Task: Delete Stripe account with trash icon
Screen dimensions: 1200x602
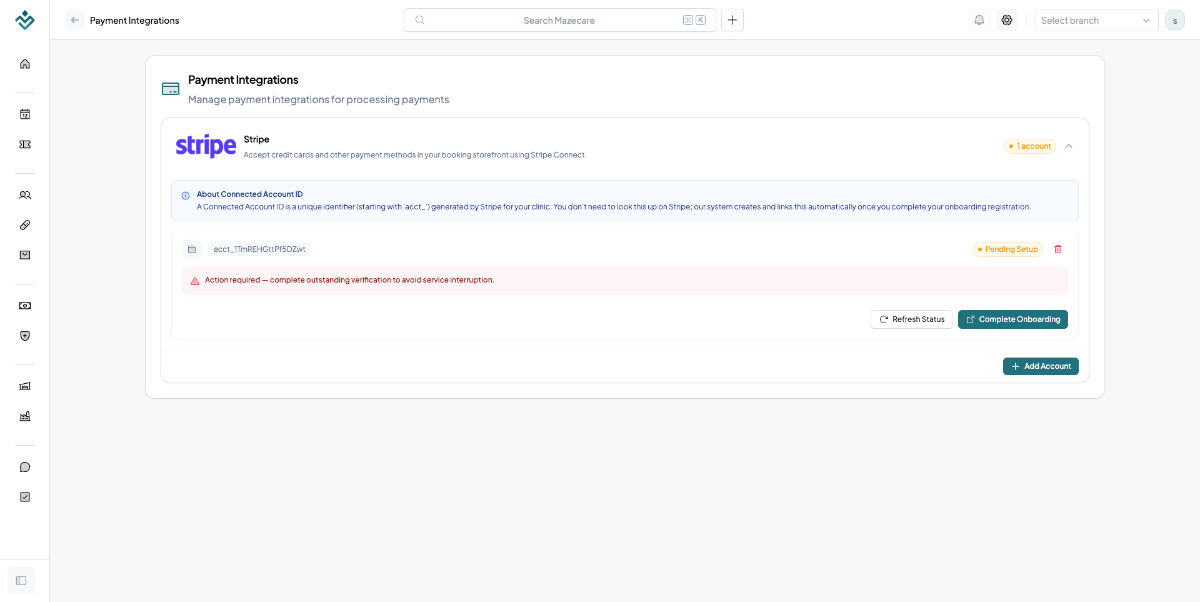Action: tap(1058, 249)
